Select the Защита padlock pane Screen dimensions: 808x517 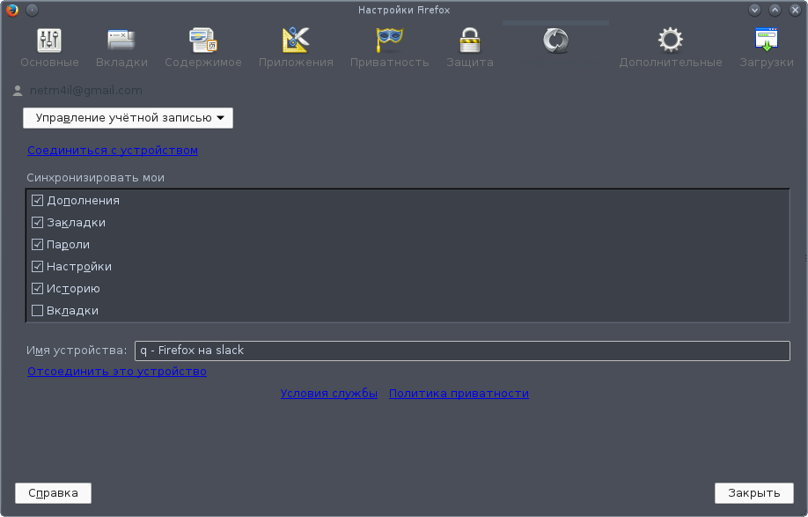tap(470, 48)
